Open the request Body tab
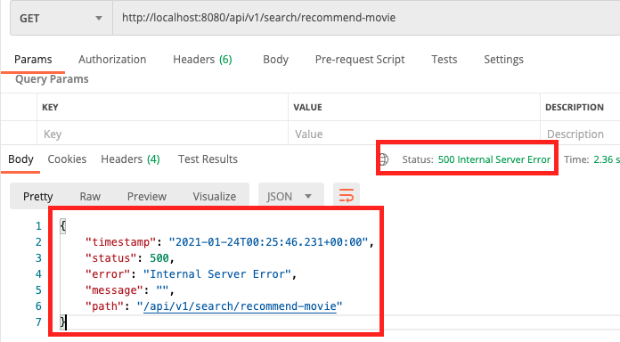Viewport: 620px width, 342px height. pyautogui.click(x=275, y=60)
